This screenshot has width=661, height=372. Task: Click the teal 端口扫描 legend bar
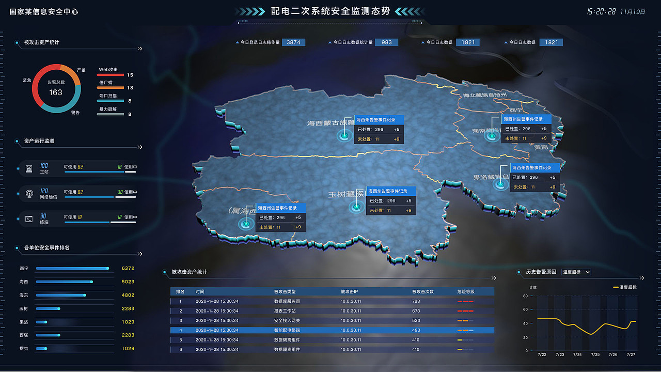point(111,101)
